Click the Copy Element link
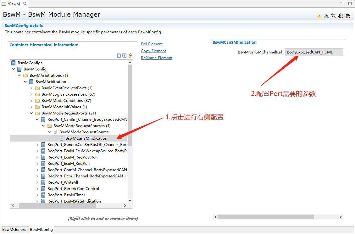The width and height of the screenshot is (355, 234). [x=153, y=51]
